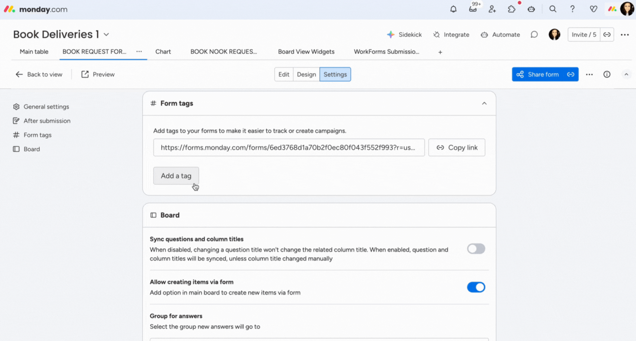Switch to the Chart tab
The height and width of the screenshot is (341, 636).
[x=163, y=52]
